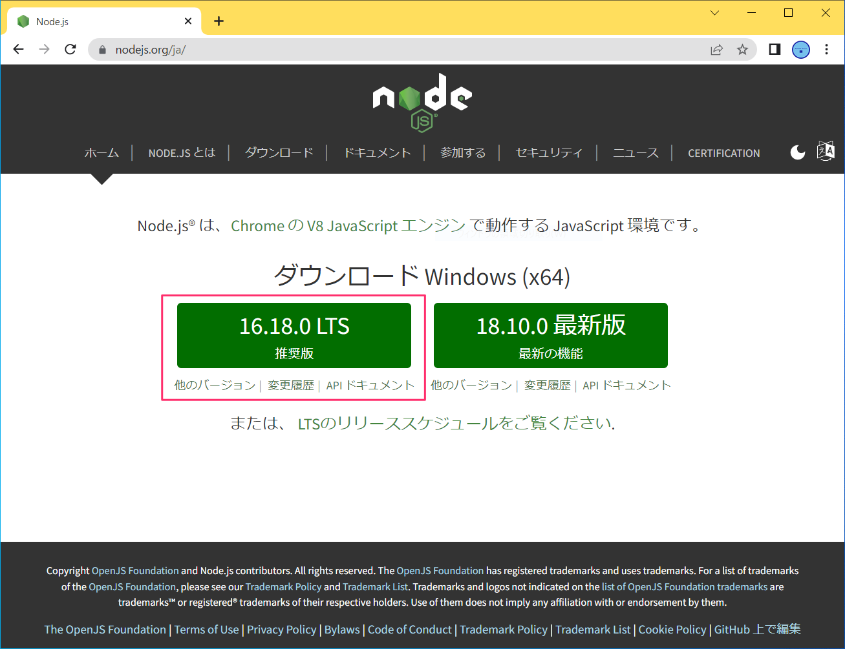This screenshot has width=845, height=649.
Task: Select the Node.js browser tab
Action: click(103, 21)
